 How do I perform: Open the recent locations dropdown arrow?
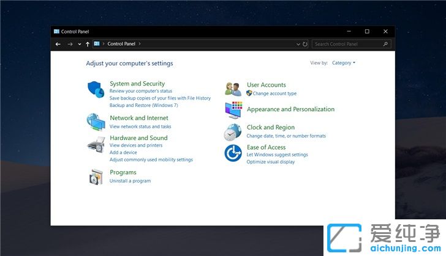pyautogui.click(x=79, y=44)
